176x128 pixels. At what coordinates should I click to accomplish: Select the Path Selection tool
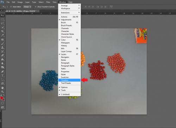[2, 80]
